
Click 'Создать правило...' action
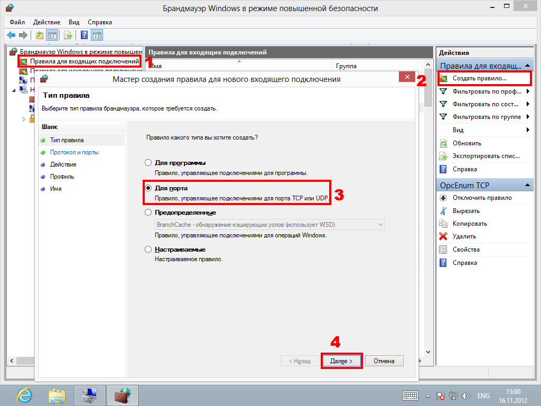click(480, 78)
